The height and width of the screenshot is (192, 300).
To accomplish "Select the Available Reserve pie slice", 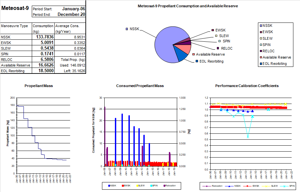I will click(185, 49).
